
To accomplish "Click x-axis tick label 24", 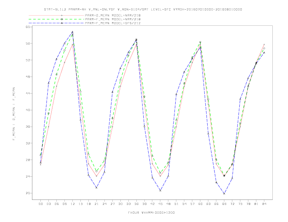I will coord(104,204).
